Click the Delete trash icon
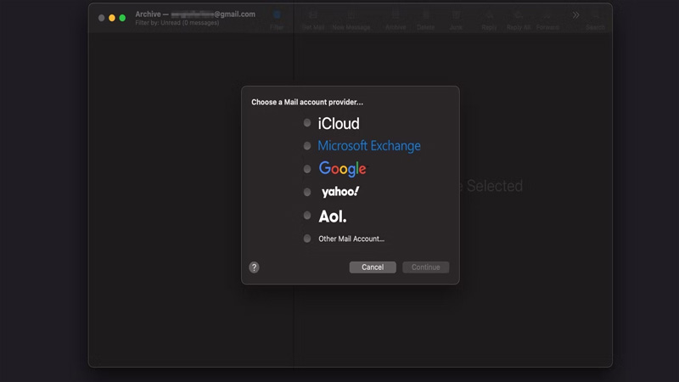Image resolution: width=679 pixels, height=382 pixels. coord(425,16)
